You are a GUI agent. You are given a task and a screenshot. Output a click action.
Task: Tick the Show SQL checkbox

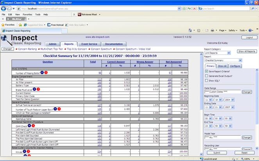click(x=207, y=80)
